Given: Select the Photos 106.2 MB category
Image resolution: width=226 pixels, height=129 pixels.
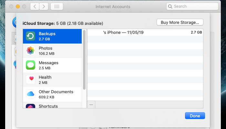Looking at the screenshot, I should (x=52, y=51).
